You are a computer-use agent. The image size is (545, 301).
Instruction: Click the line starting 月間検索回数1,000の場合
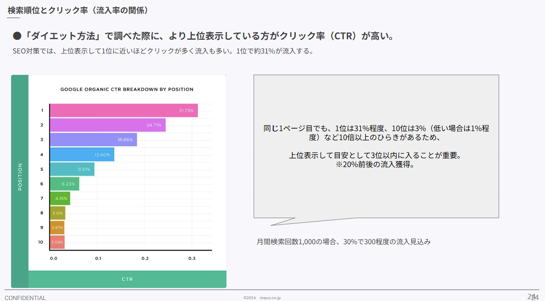click(x=344, y=242)
